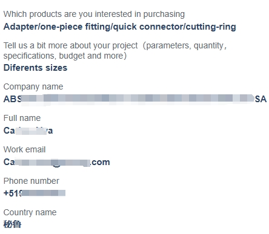Click the 'Tell us a bit more' prompt

(x=115, y=51)
